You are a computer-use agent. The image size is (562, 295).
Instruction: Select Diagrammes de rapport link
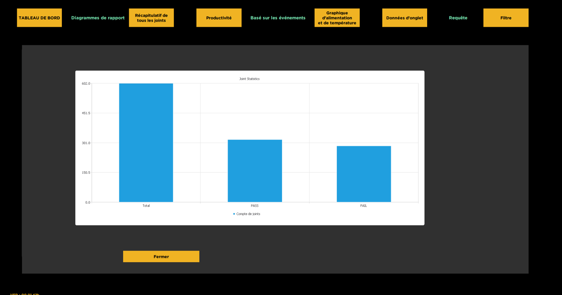[98, 18]
